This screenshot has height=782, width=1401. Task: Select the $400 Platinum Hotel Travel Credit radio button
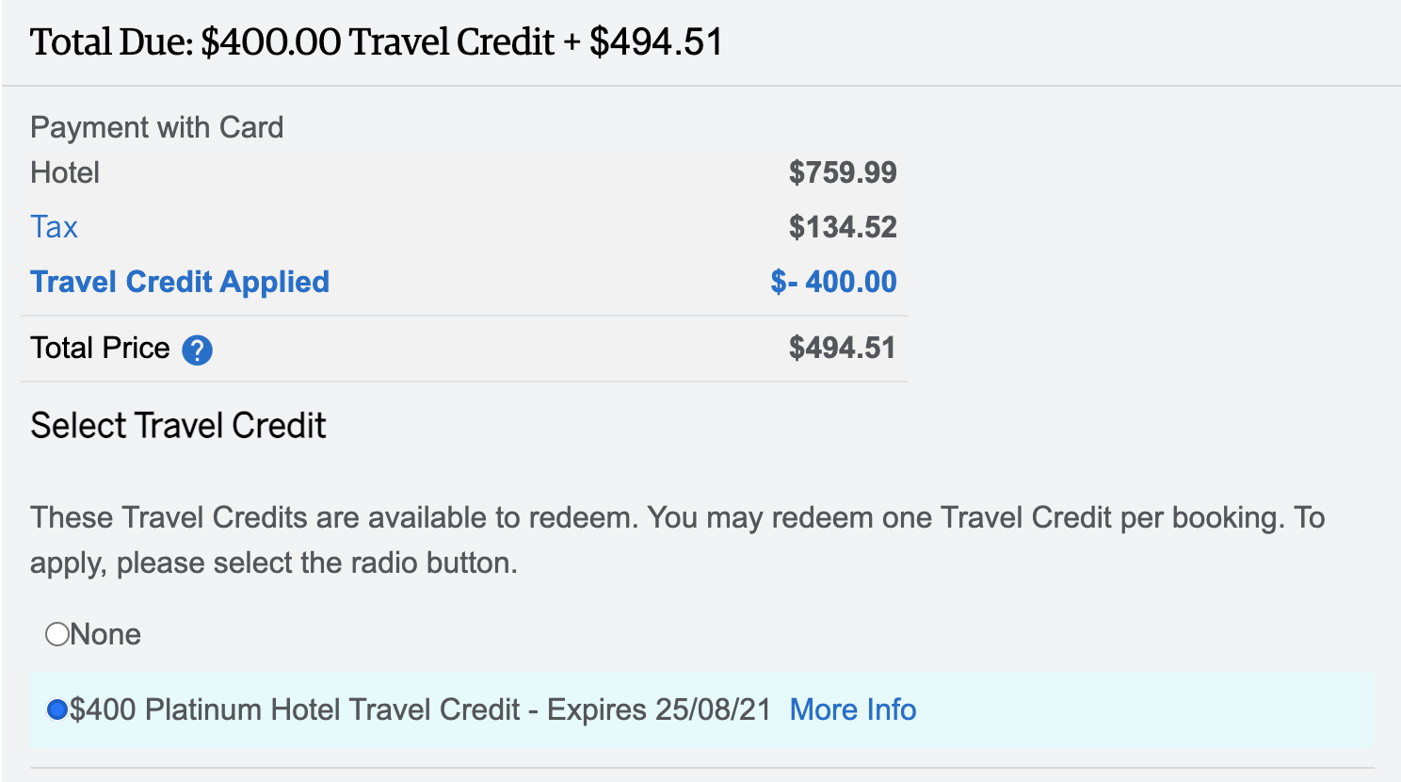click(57, 709)
